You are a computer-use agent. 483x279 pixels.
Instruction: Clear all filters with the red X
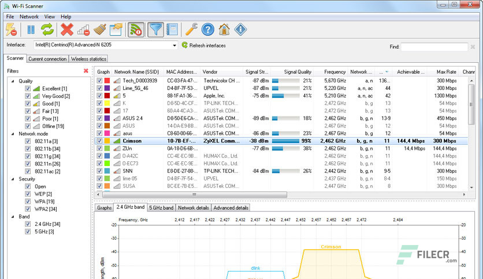click(86, 71)
